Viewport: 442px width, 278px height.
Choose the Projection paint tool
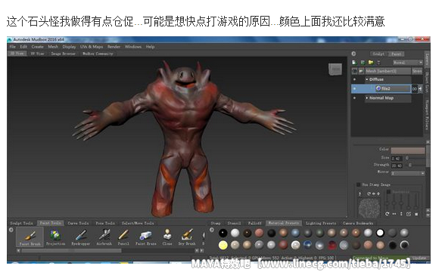coord(55,237)
